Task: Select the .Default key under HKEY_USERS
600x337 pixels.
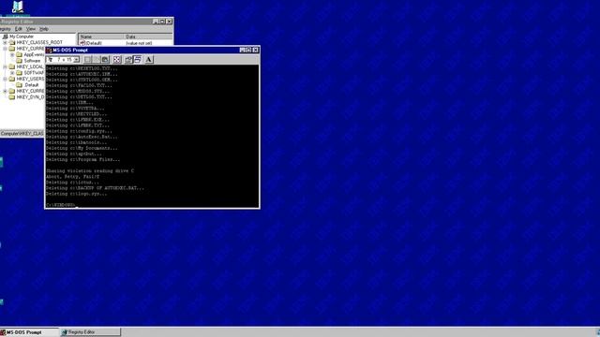Action: coord(31,85)
